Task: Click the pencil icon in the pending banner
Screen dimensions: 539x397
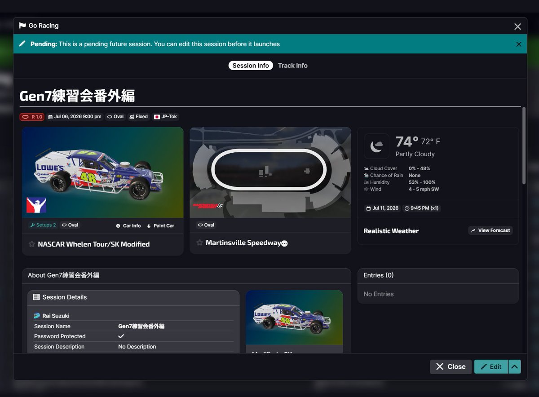Action: tap(22, 44)
